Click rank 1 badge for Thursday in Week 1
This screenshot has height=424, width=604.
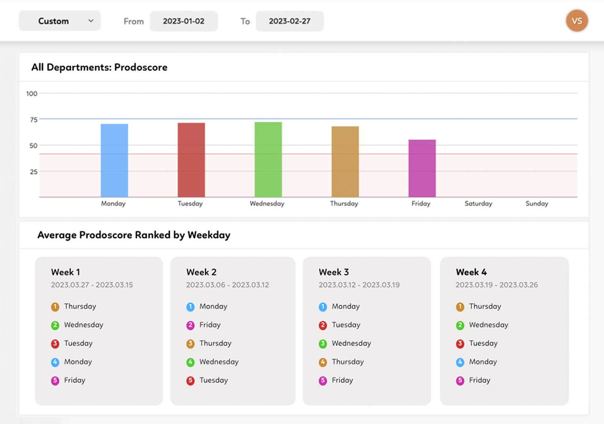coord(55,307)
